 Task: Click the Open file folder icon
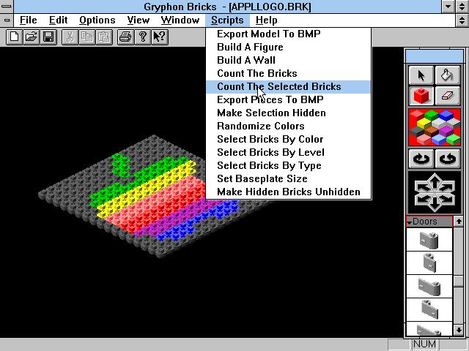(32, 37)
